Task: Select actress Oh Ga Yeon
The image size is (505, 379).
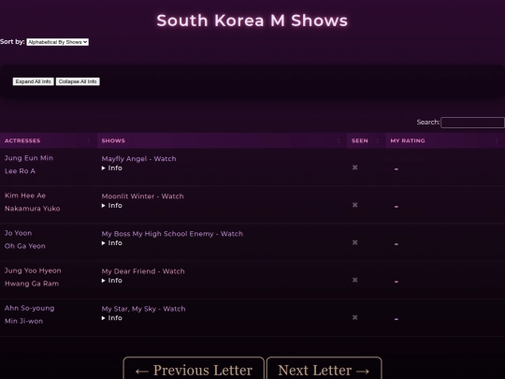Action: [x=25, y=246]
